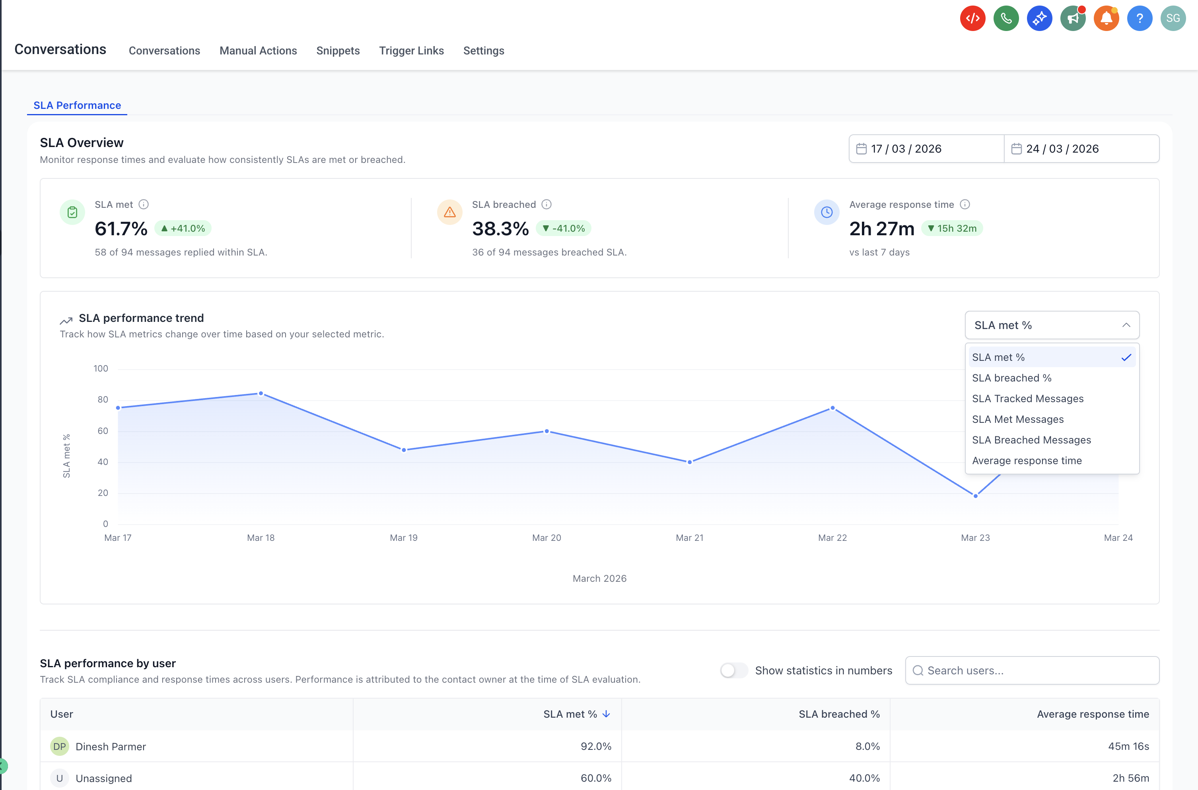1198x790 pixels.
Task: Click the info icon beside SLA met
Action: 144,204
